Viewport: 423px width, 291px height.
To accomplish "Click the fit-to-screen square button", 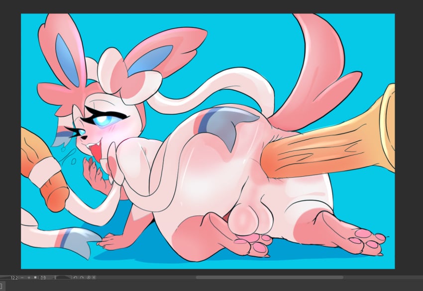I will [x=35, y=277].
